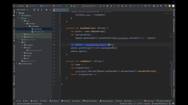This screenshot has width=188, height=105.
Task: Open the Run tool window tab
Action: pos(26,101)
